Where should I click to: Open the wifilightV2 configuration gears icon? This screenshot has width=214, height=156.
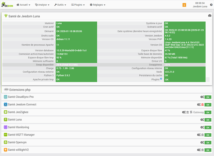198,150
